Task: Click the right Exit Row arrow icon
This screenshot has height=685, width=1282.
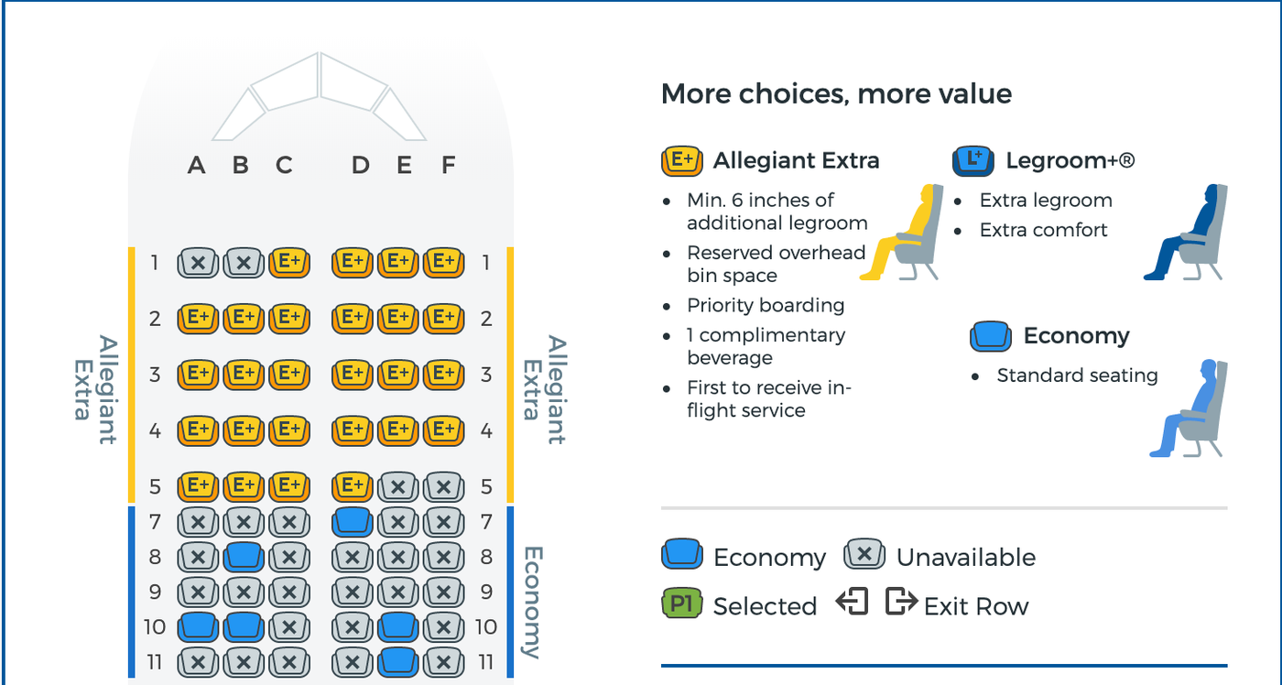Action: click(901, 603)
